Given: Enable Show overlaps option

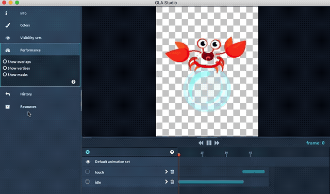Looking at the screenshot, I should click(x=5, y=61).
